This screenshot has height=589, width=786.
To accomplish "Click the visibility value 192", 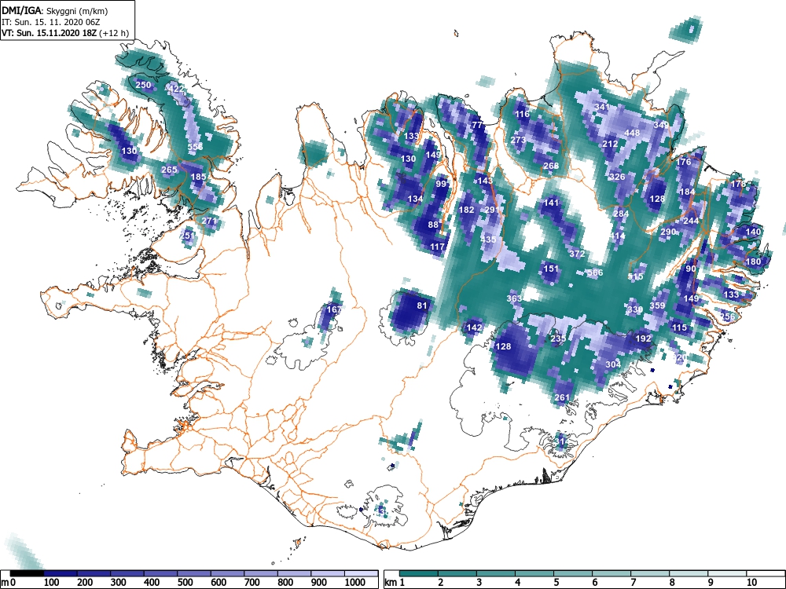I will tap(643, 338).
